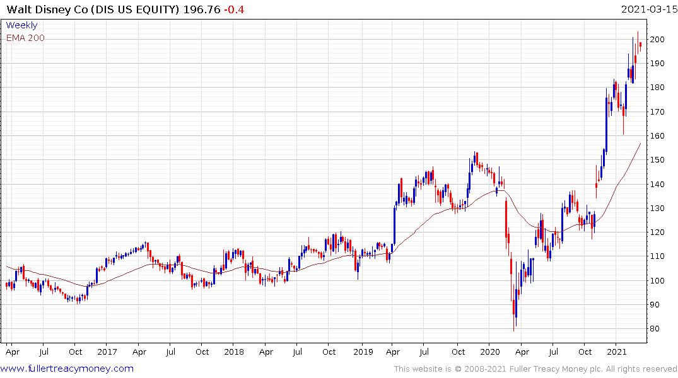Select the Weekly interval label
The width and height of the screenshot is (678, 378).
tap(21, 25)
